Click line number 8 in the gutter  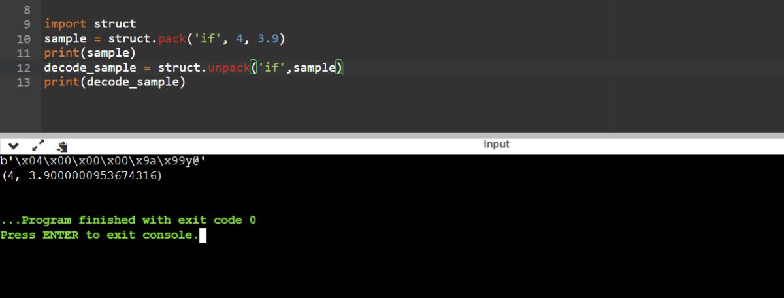point(27,10)
